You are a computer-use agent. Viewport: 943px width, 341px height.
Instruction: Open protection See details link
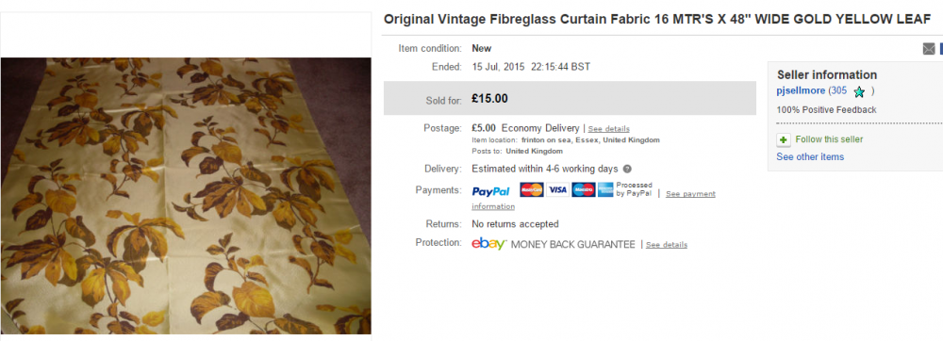click(667, 245)
